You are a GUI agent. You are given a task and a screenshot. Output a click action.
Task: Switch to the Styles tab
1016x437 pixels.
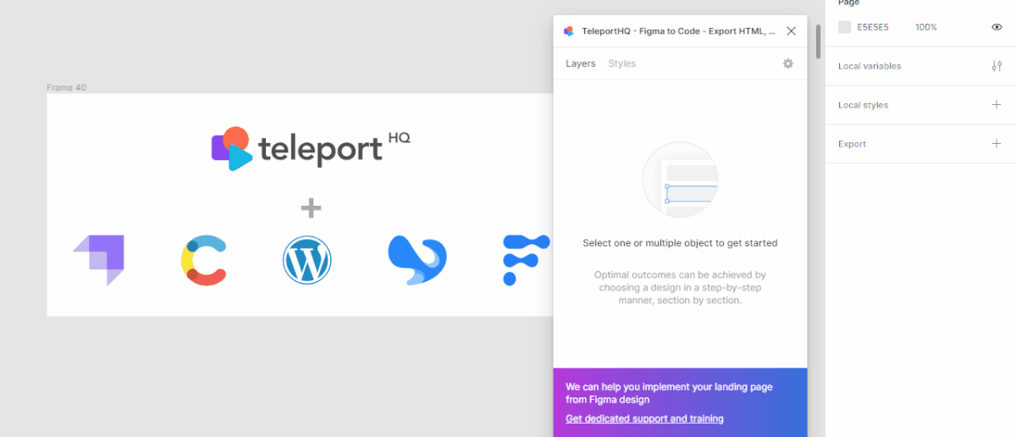click(621, 64)
